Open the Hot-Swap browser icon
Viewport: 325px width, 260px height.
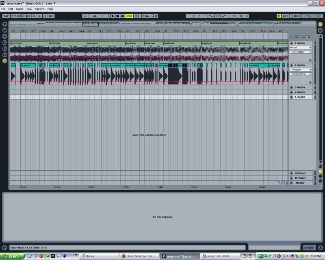(x=4, y=61)
